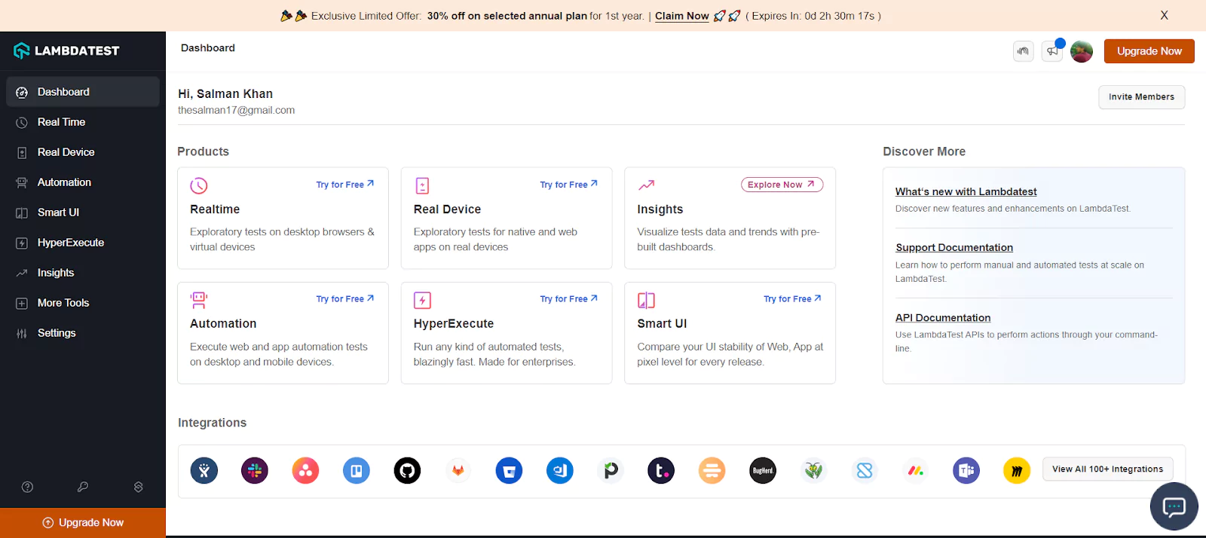Open Smart UI in the sidebar
This screenshot has width=1206, height=538.
point(83,212)
